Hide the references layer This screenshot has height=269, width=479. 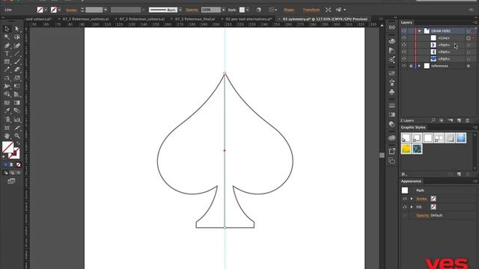point(404,66)
